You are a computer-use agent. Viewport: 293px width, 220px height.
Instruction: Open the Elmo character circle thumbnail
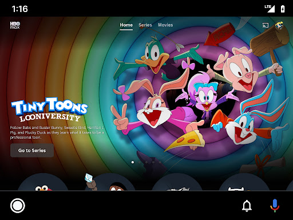pyautogui.click(x=43, y=182)
